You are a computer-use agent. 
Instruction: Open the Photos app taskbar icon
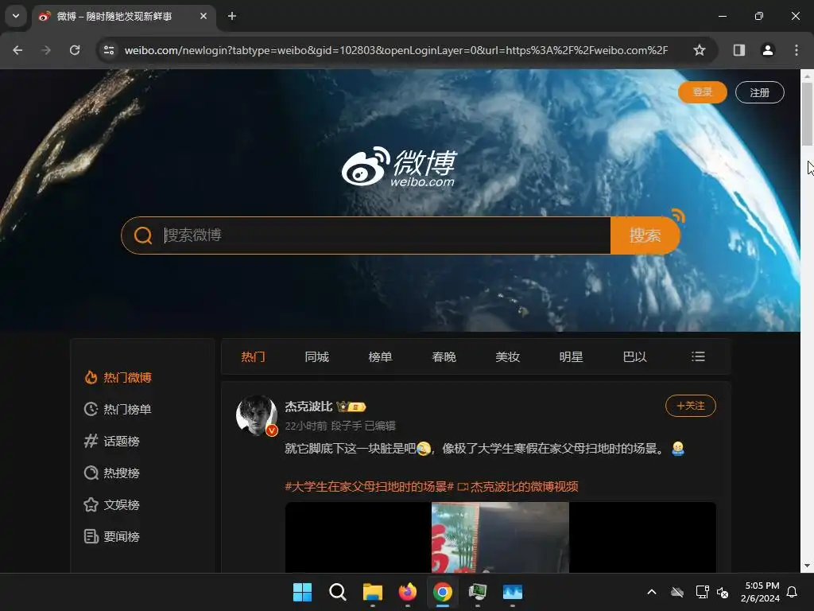[x=513, y=592]
